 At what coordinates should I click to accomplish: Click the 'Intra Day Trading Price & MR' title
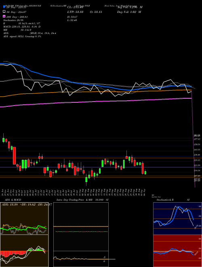pos(75,200)
